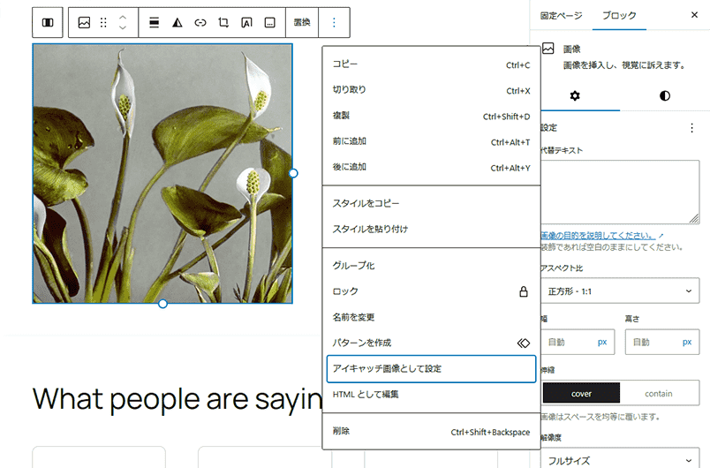Choose アイキャッチ画像として設定 from the menu
Viewport: 710px width, 468px height.
coord(431,368)
